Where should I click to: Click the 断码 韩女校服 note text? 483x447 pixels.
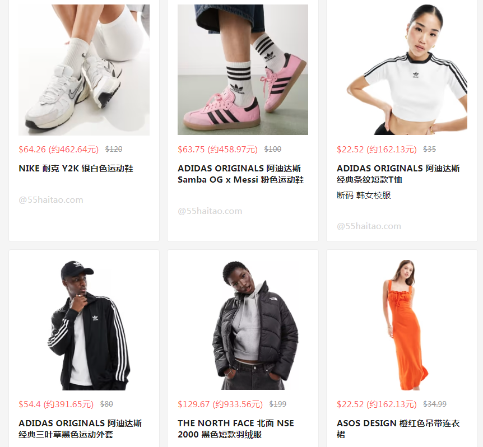[x=364, y=195]
